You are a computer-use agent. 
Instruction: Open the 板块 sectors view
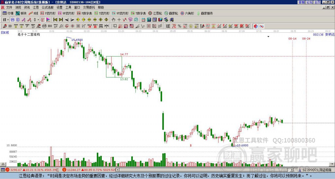tap(21, 13)
